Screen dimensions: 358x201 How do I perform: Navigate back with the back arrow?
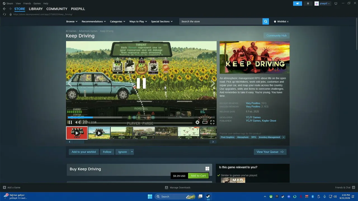click(x=4, y=9)
